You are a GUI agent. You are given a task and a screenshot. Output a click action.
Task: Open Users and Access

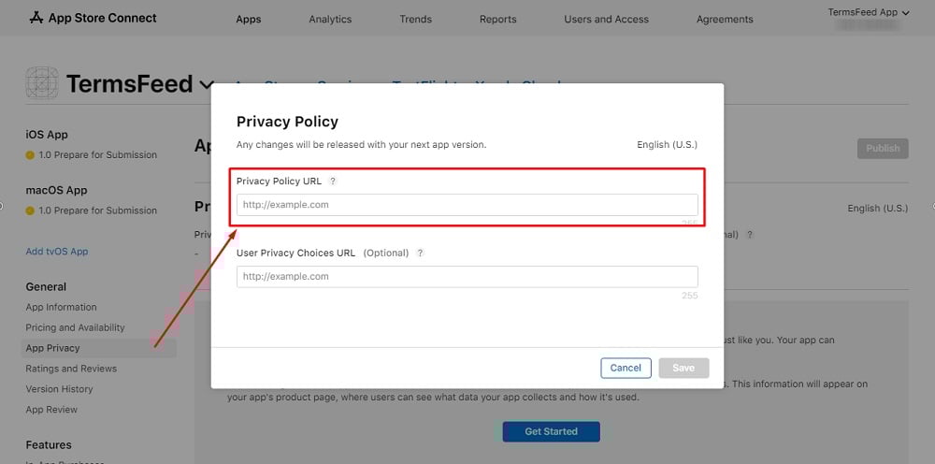[607, 19]
